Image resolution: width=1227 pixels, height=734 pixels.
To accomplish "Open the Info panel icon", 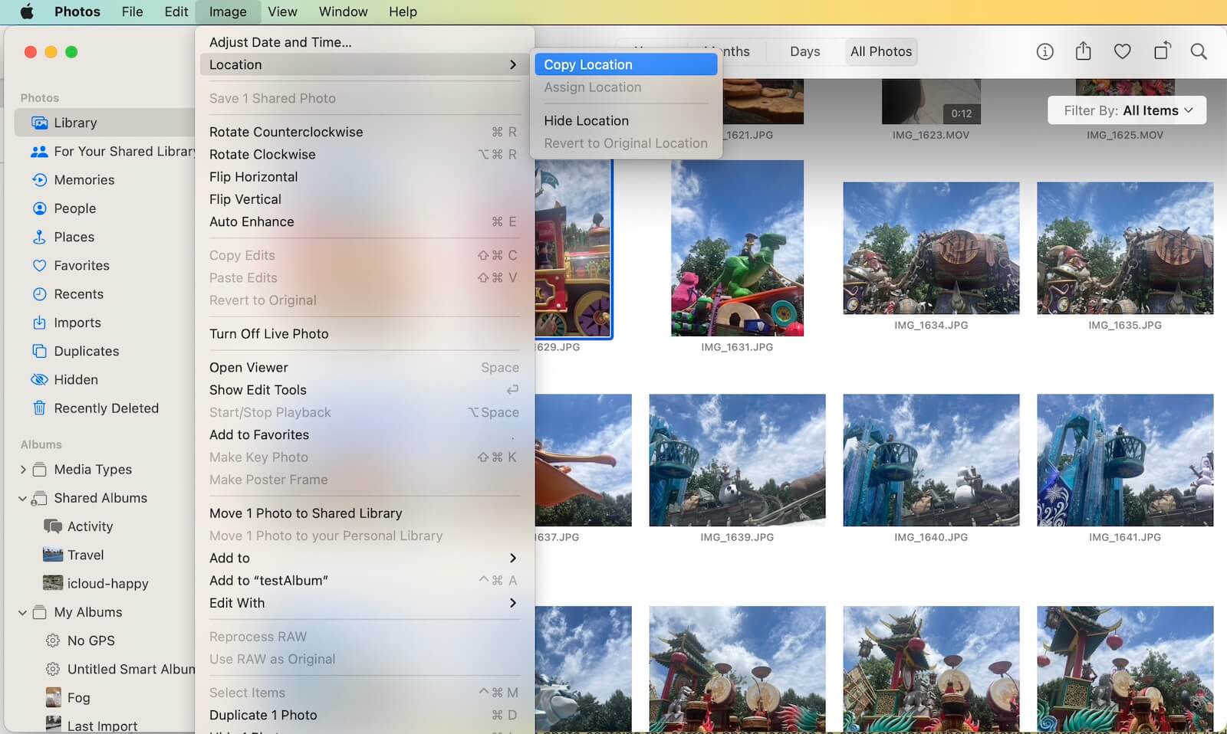I will point(1044,51).
